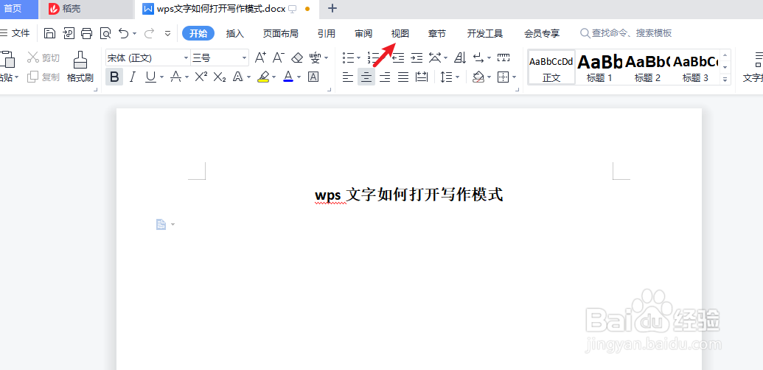The width and height of the screenshot is (763, 370).
Task: Align paragraph to the right
Action: point(385,77)
